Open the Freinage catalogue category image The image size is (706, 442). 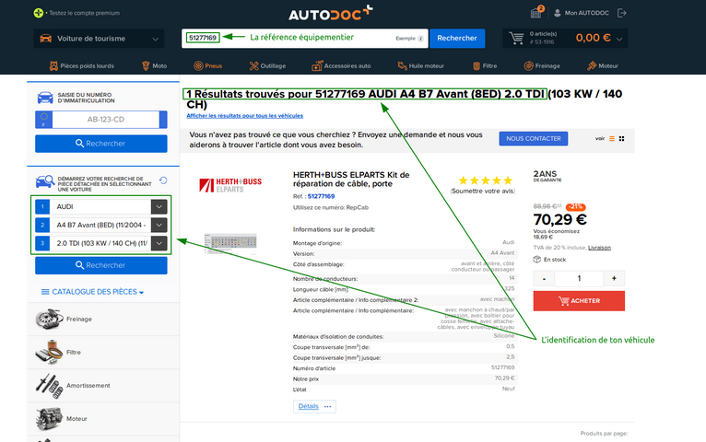[49, 319]
